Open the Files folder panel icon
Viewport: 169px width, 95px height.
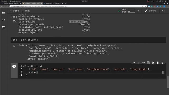(3, 27)
